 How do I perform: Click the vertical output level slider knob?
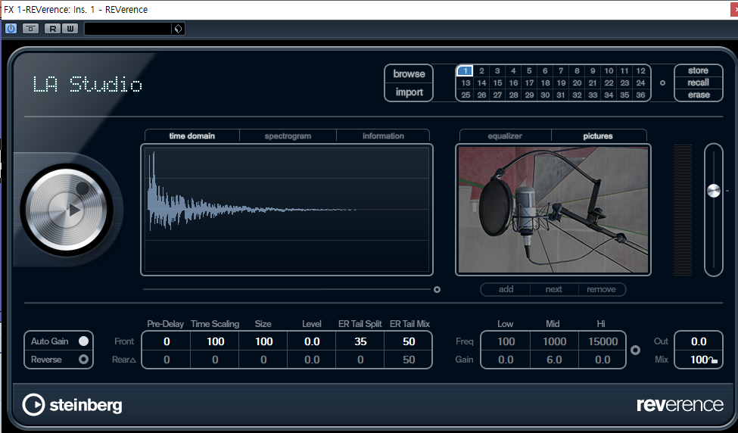pos(714,191)
